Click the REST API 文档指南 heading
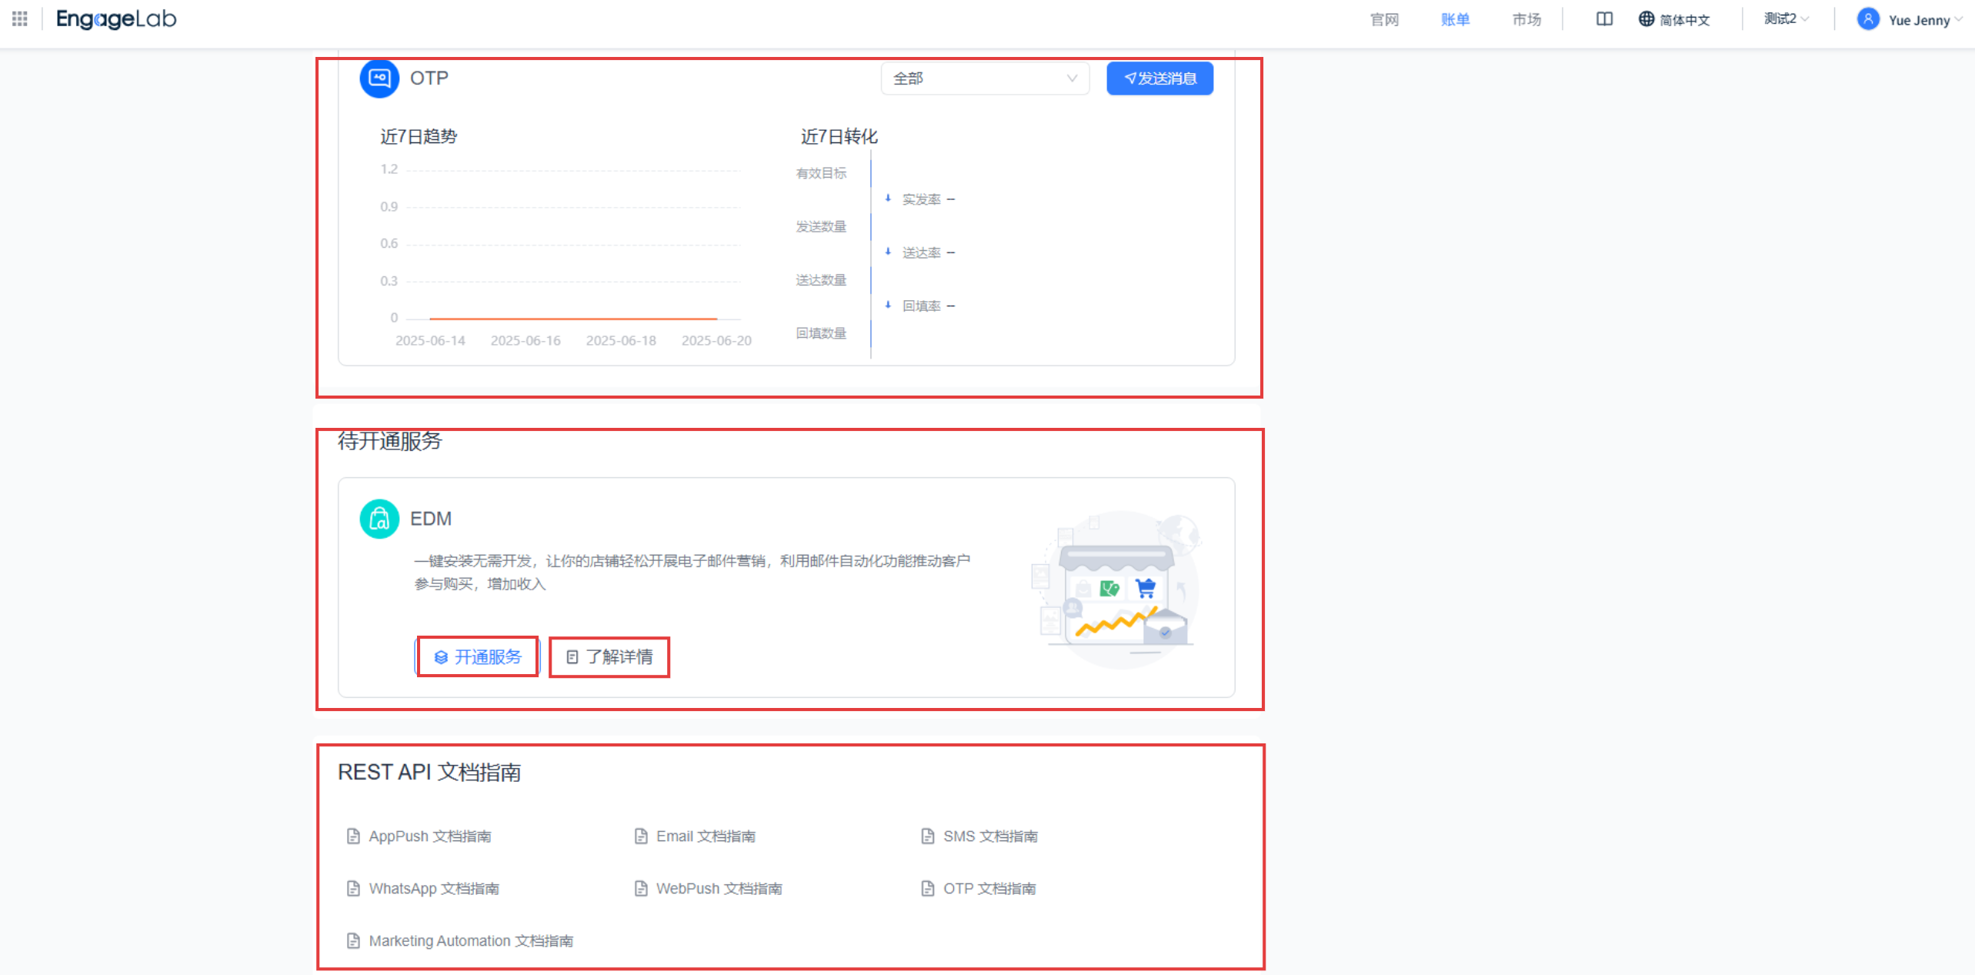1975x975 pixels. 429,772
